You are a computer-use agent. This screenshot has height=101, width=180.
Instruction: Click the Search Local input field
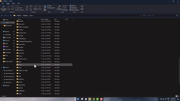click(161, 15)
